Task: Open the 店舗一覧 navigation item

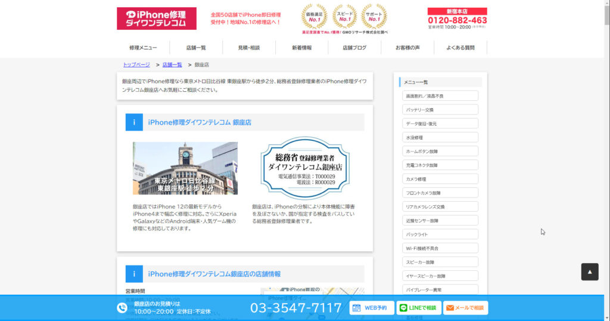Action: tap(196, 48)
